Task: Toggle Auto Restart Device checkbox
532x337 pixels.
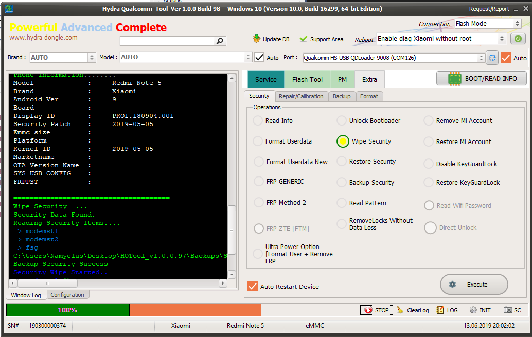Action: tap(253, 286)
